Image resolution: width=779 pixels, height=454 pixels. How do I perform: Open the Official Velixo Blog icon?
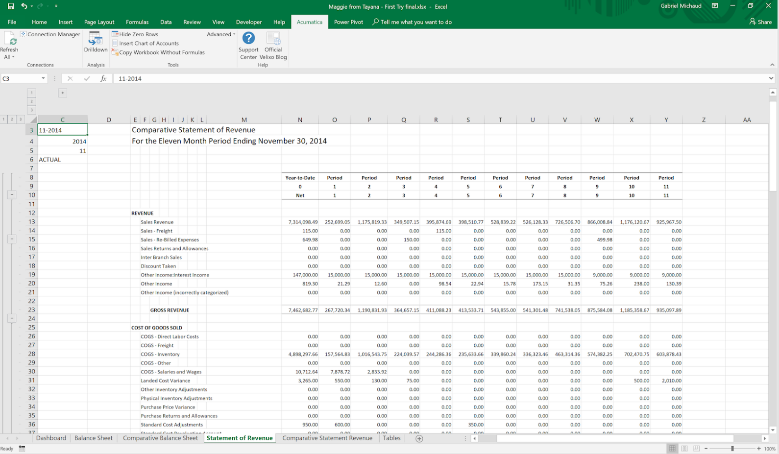[273, 38]
